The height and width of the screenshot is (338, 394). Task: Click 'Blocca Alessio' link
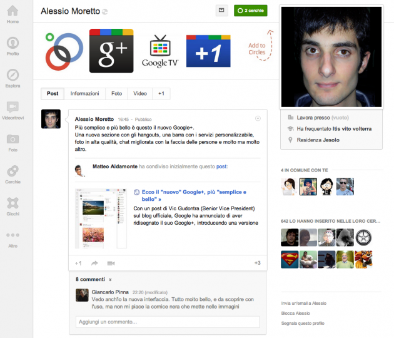click(295, 314)
